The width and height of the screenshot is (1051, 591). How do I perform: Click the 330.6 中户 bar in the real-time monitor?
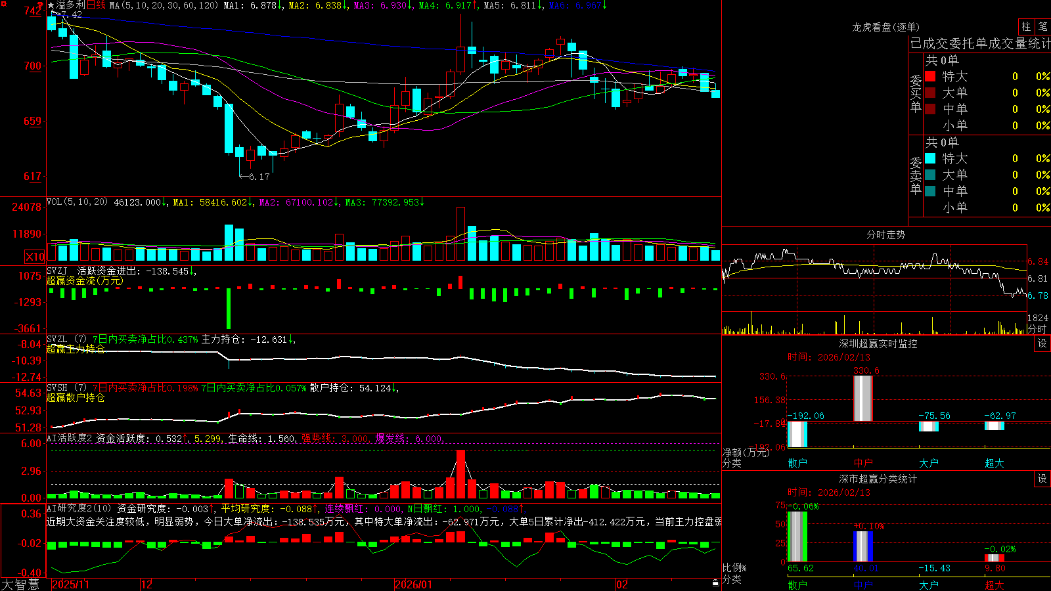[863, 399]
